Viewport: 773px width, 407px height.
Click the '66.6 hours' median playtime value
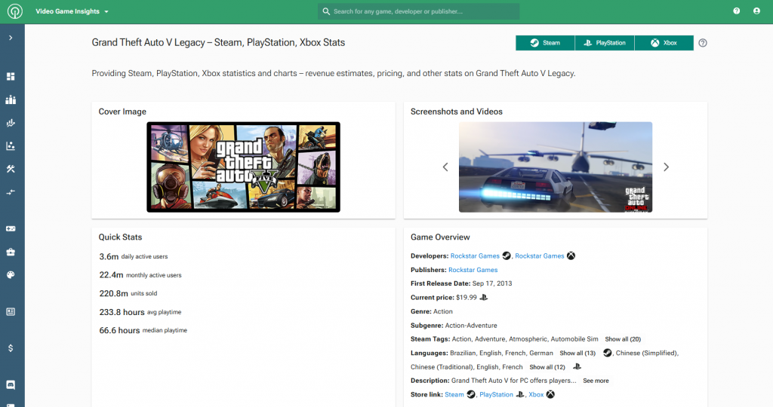(x=119, y=330)
